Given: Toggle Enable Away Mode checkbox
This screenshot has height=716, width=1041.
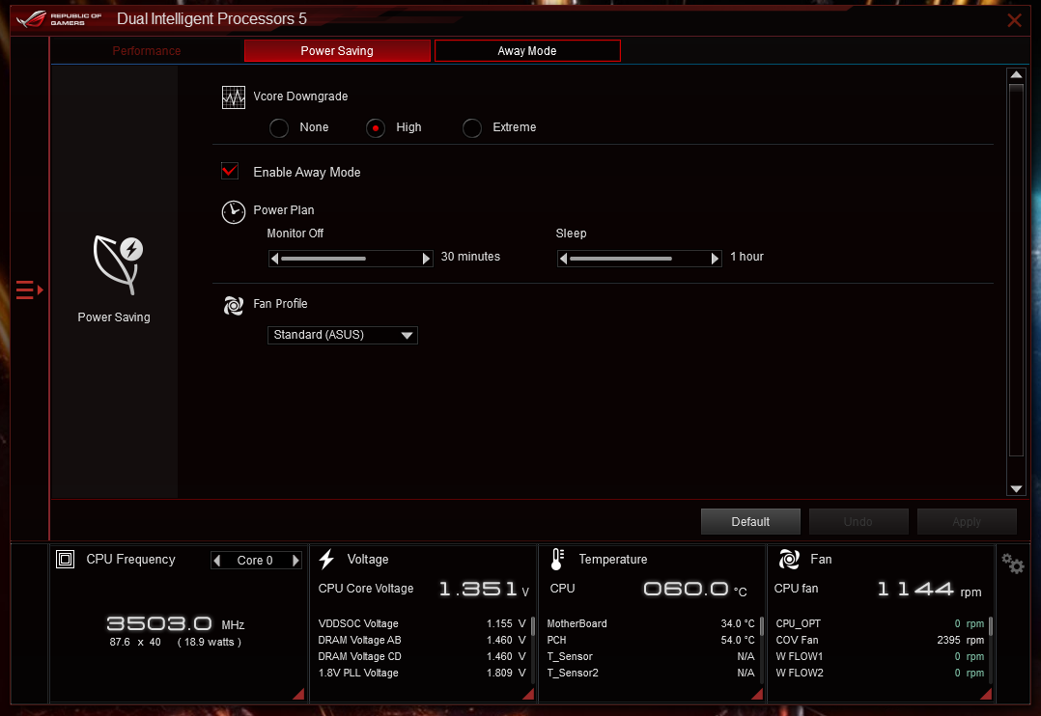Looking at the screenshot, I should pyautogui.click(x=230, y=172).
